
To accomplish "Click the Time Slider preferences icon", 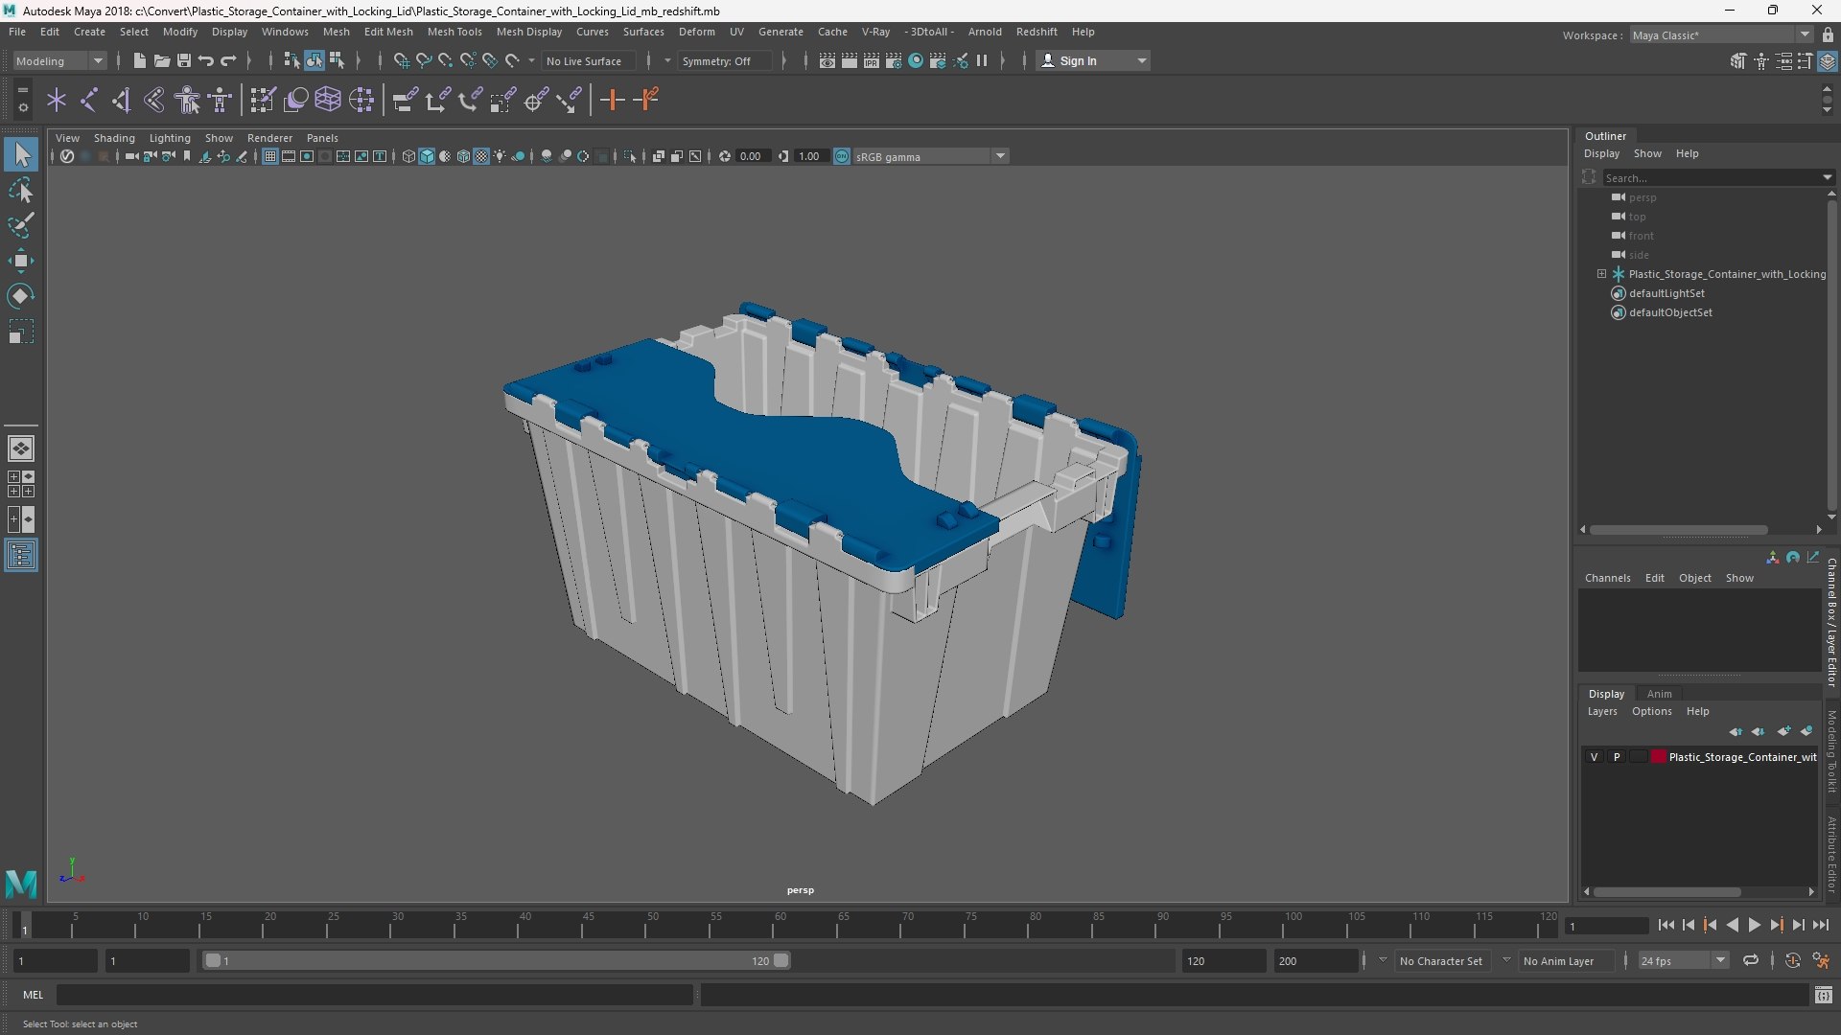I will click(x=1821, y=960).
